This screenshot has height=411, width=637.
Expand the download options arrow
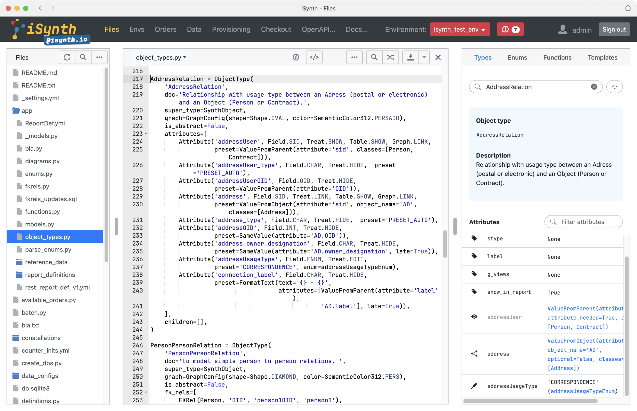point(424,57)
